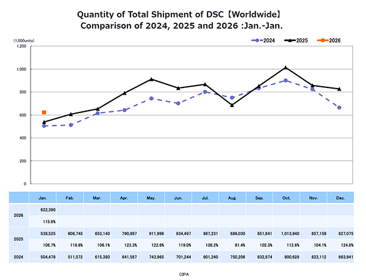Screen dimensions: 366x280
Task: Click the chart title text
Action: pos(183,20)
